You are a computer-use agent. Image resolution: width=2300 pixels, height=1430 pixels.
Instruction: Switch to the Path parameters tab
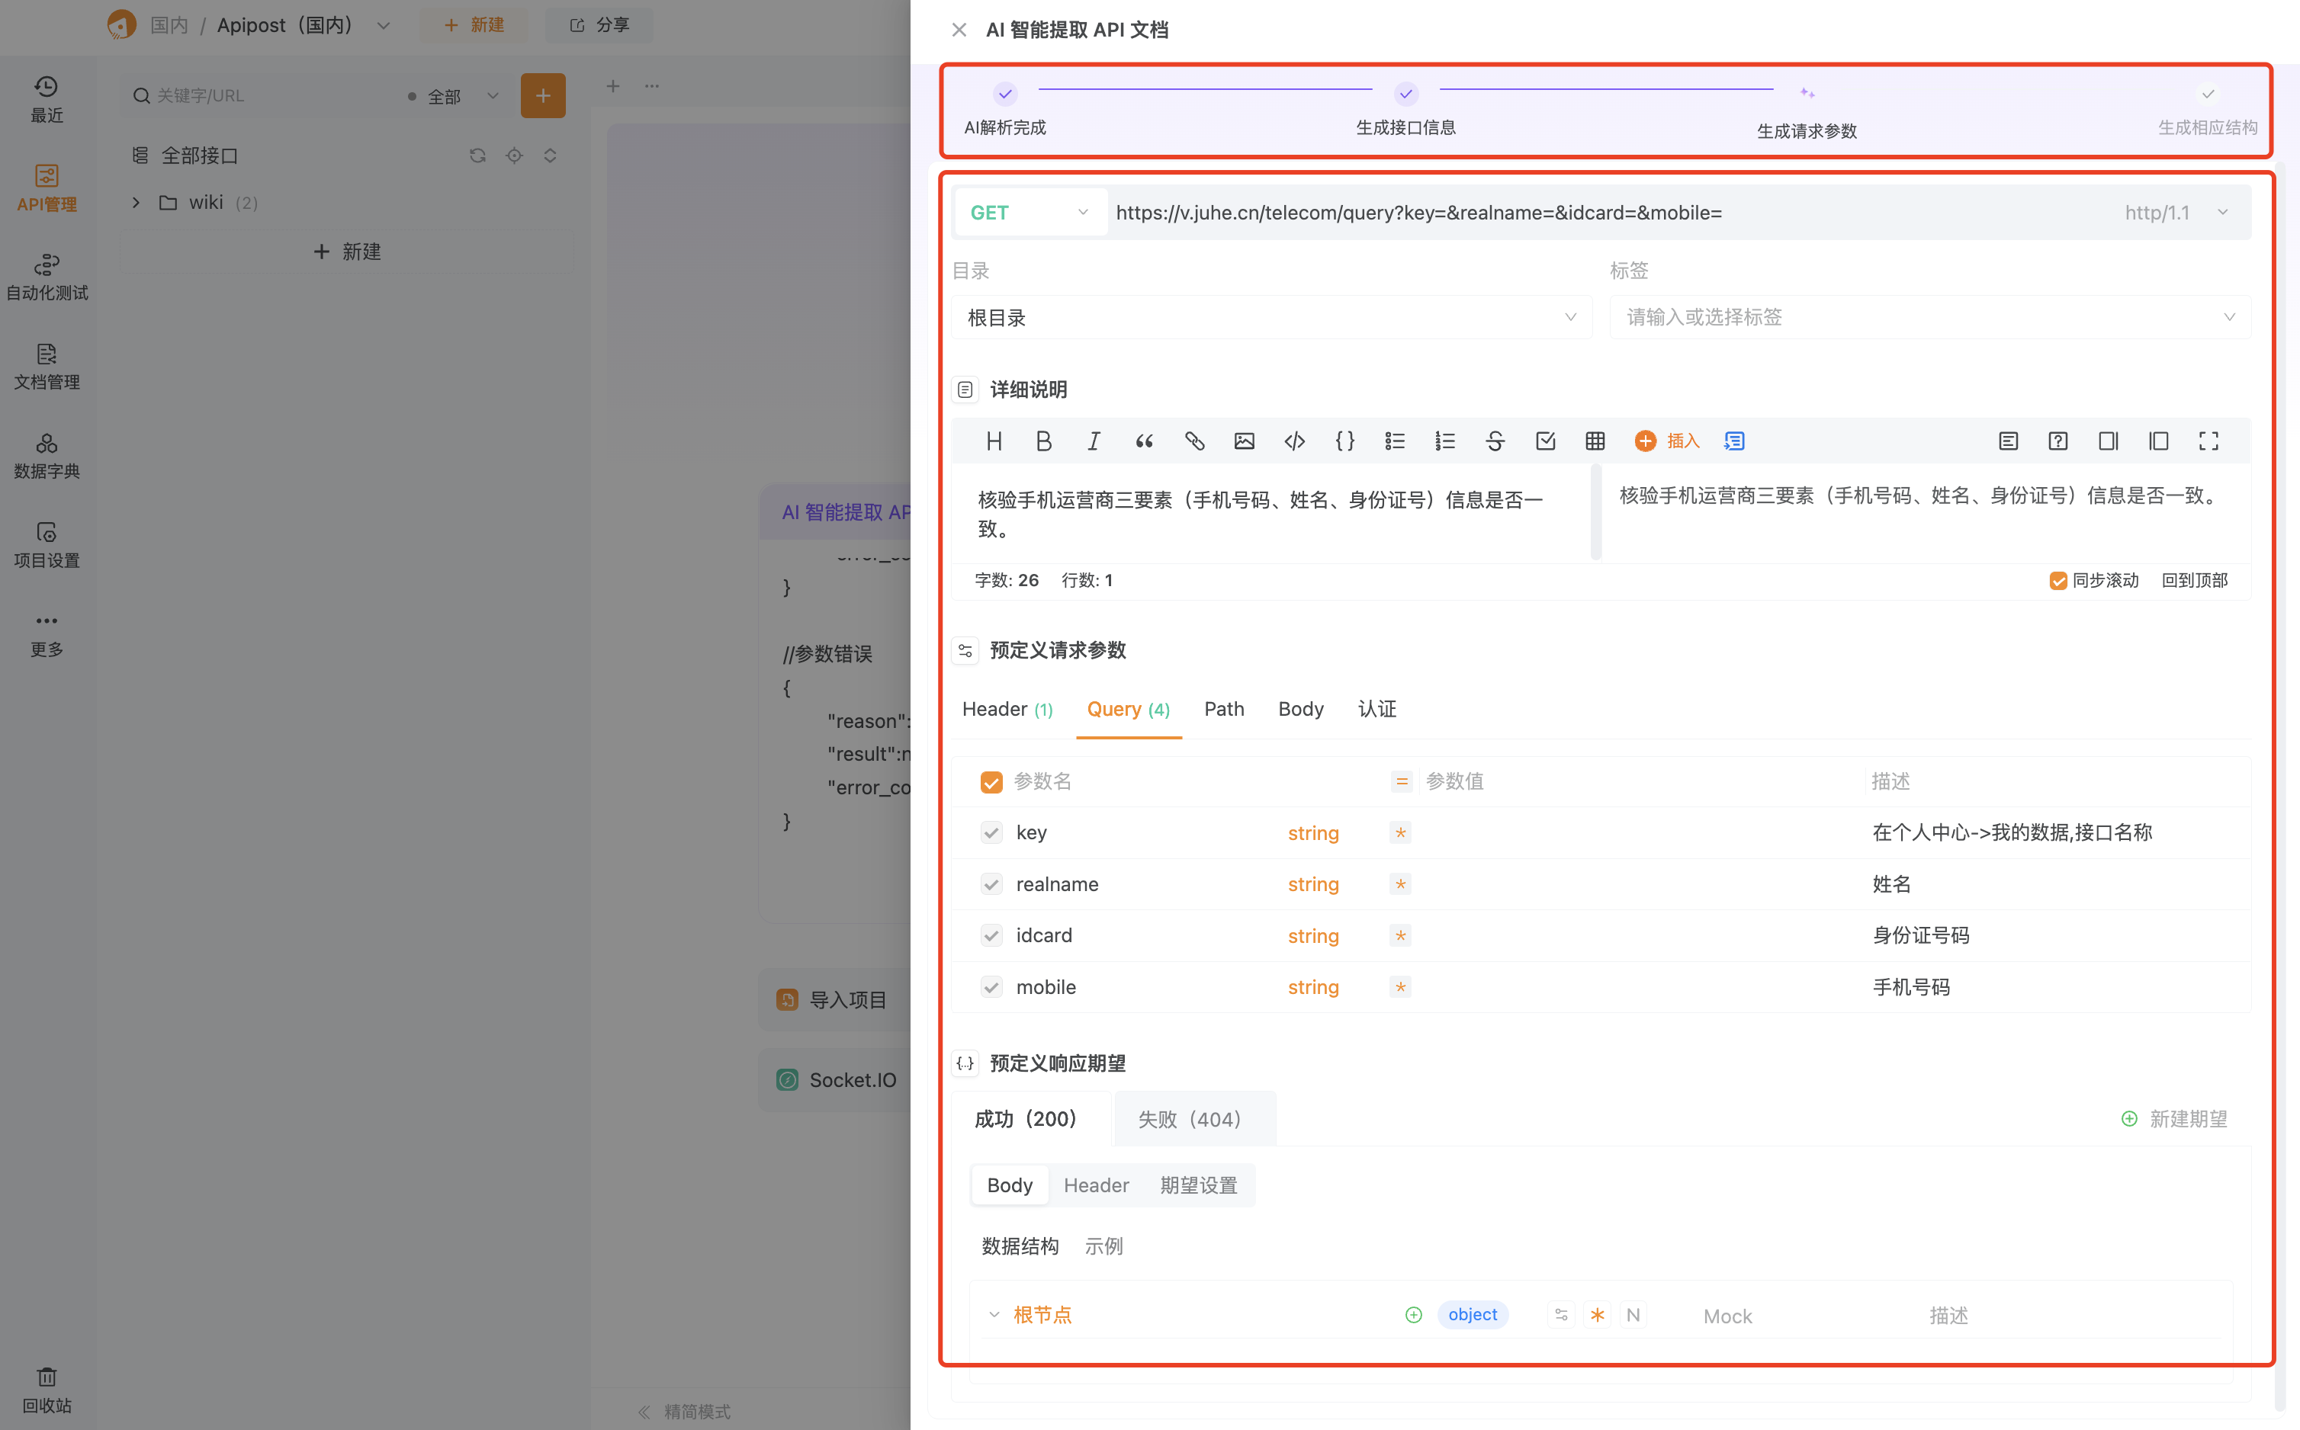coord(1223,708)
